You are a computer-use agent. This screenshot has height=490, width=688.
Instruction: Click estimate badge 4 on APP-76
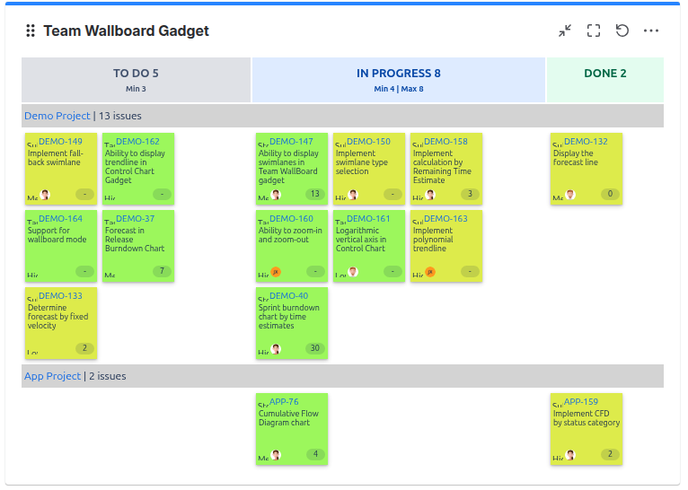(x=315, y=454)
